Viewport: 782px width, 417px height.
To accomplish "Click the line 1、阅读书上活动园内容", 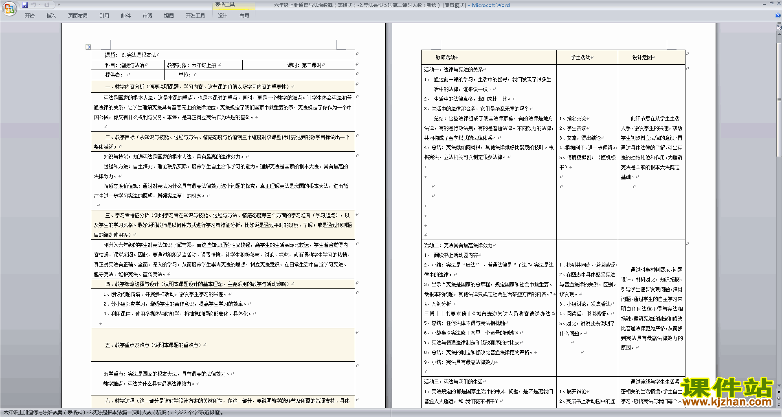I will (452, 255).
